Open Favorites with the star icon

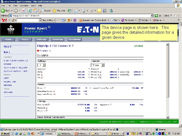(x=59, y=11)
